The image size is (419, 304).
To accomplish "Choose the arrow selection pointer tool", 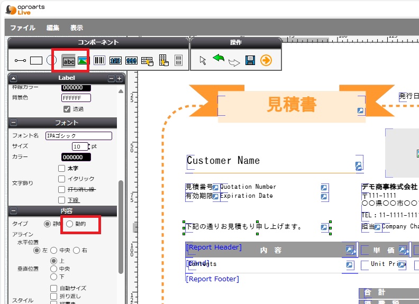I will [x=203, y=60].
